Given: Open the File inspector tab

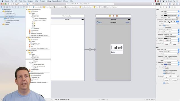Looking at the screenshot, I should click(161, 7).
